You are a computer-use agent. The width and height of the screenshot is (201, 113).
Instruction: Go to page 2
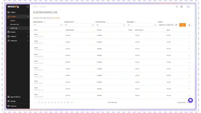42,102
